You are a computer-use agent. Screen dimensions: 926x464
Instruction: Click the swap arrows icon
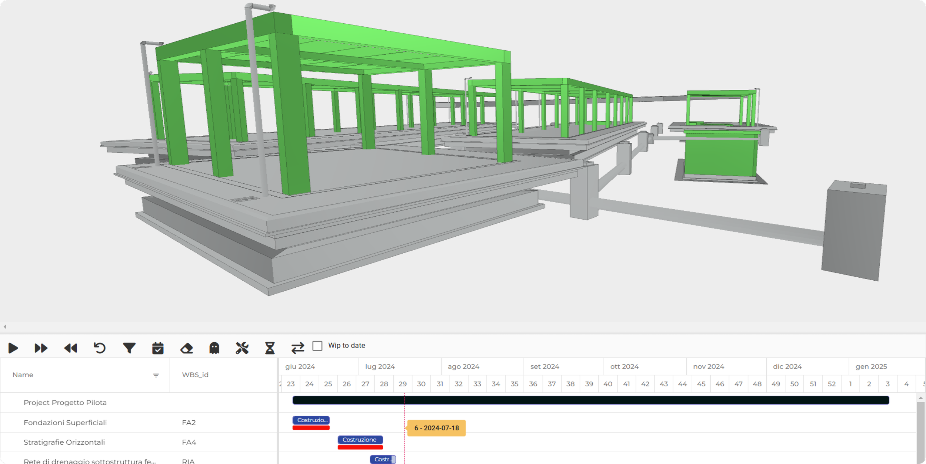pyautogui.click(x=297, y=348)
